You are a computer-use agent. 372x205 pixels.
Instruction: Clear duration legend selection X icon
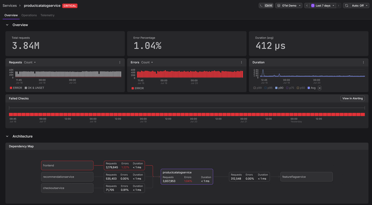320,88
